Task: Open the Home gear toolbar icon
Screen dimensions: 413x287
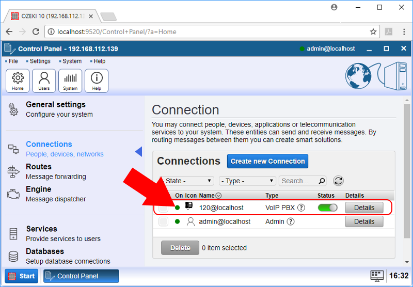Action: 18,81
